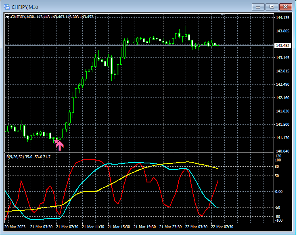This screenshot has height=235, width=297.
Task: Click the pink up arrow buy signal
Action: pos(60,146)
